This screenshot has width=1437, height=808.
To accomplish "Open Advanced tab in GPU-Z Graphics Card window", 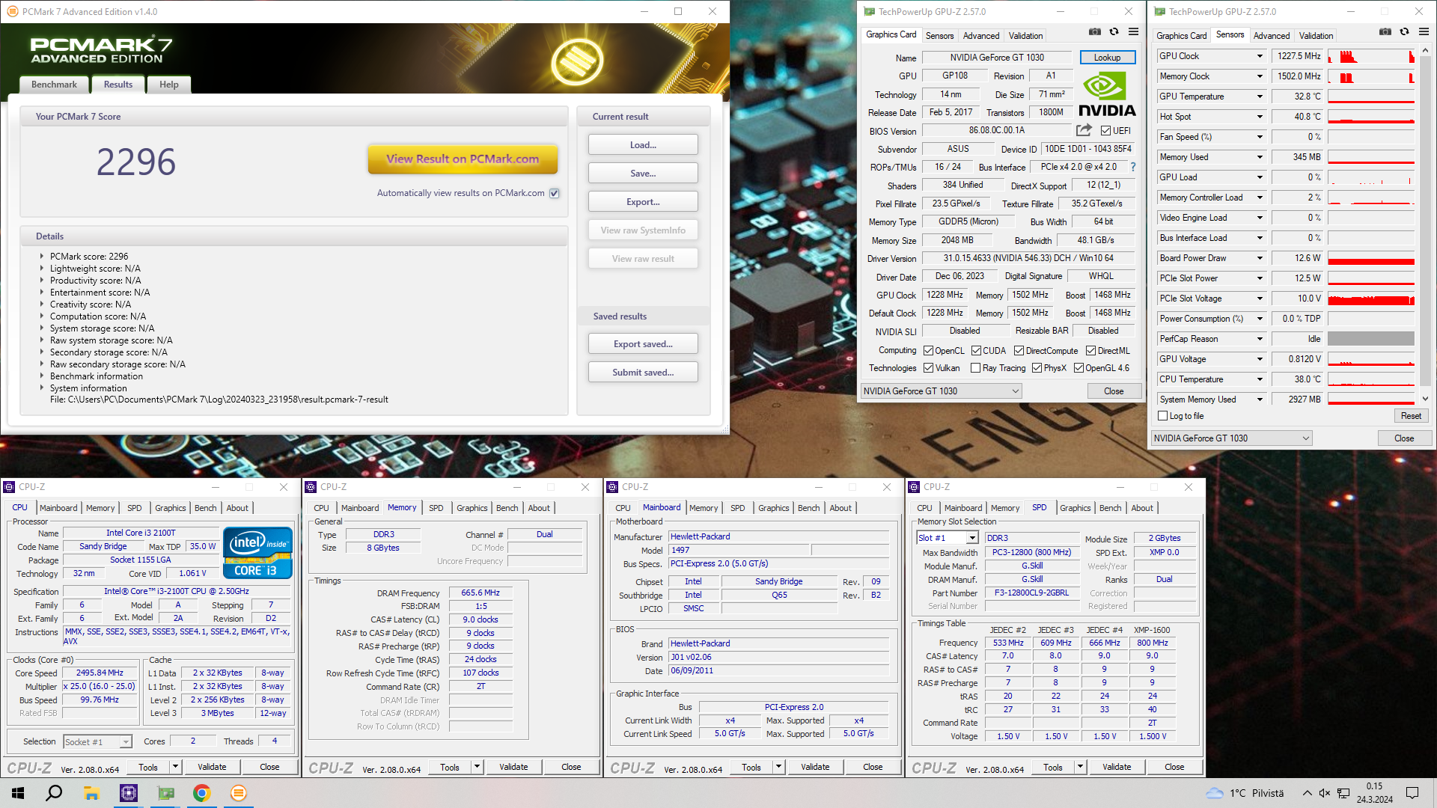I will [x=981, y=36].
